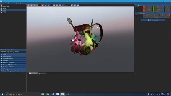Screen dimensions: 171x96
Task: Reset Rotation X with red X button
Action: point(144,9)
